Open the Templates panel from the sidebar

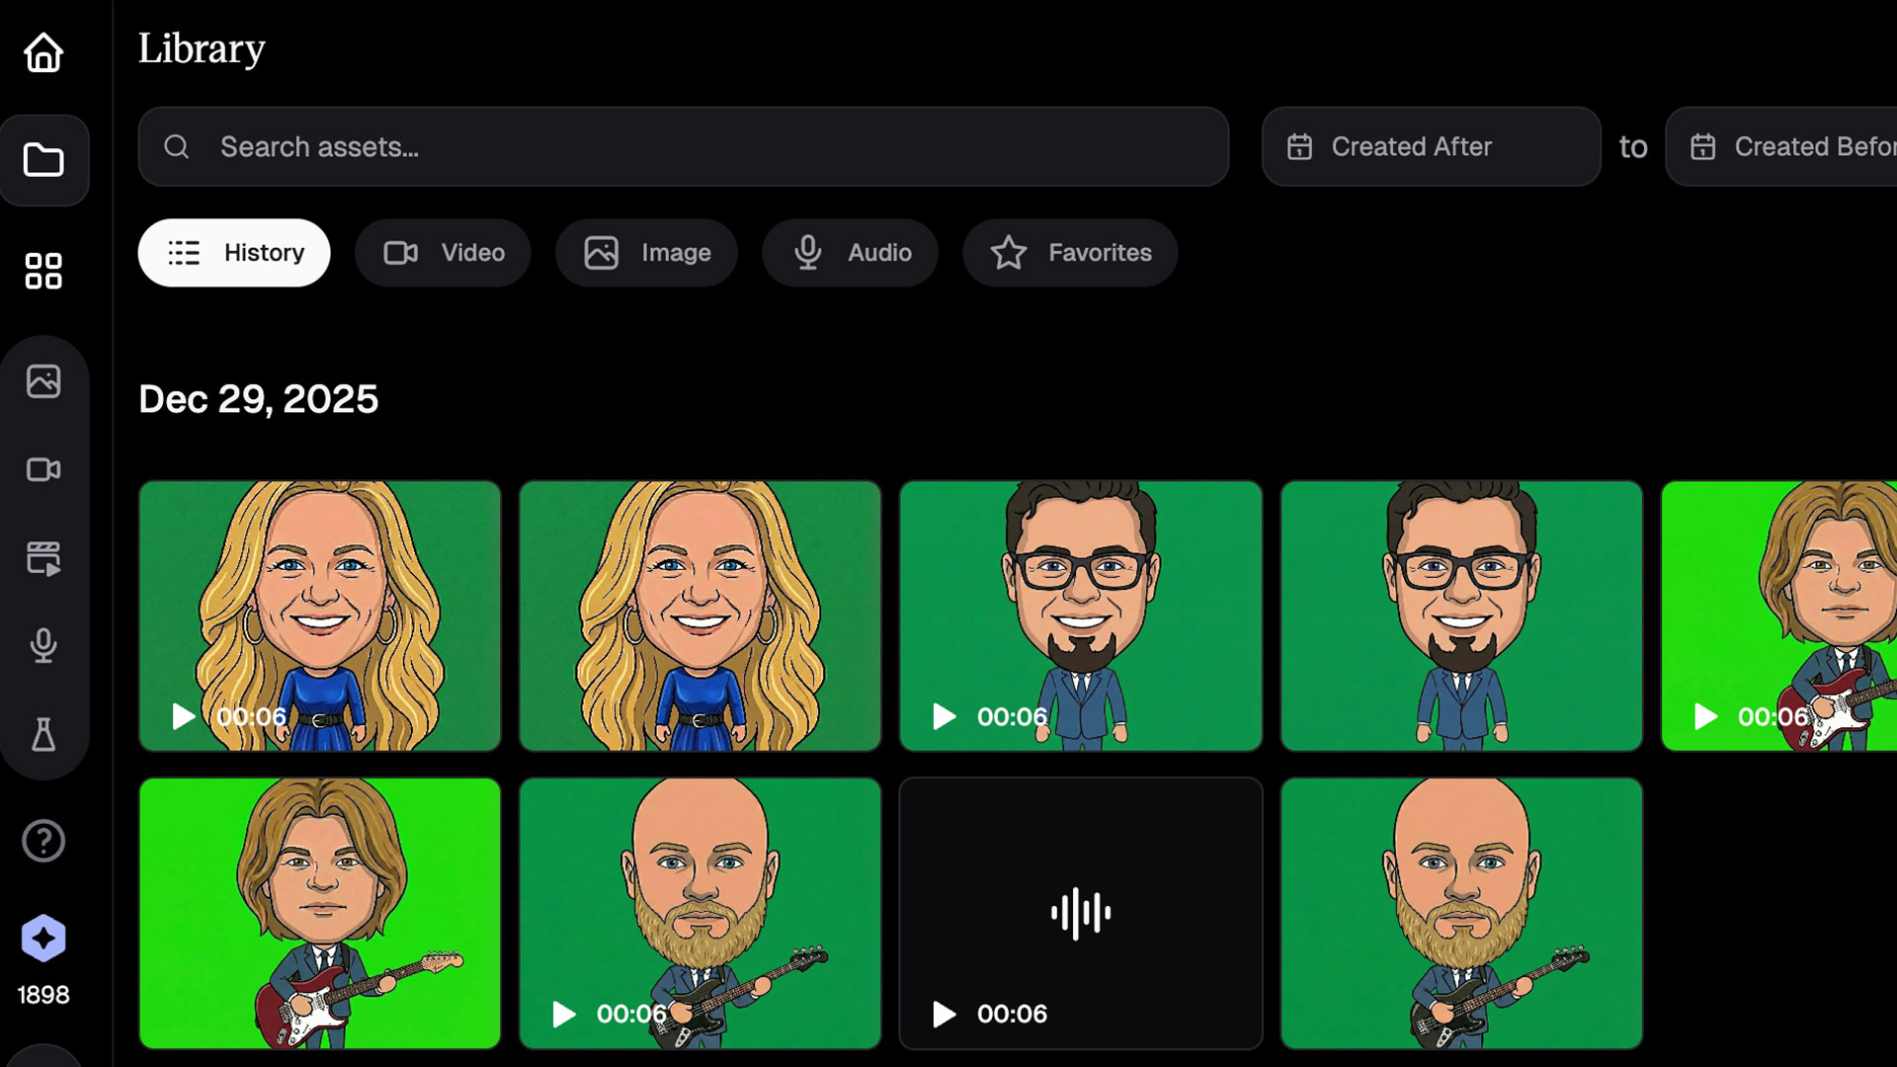(43, 558)
